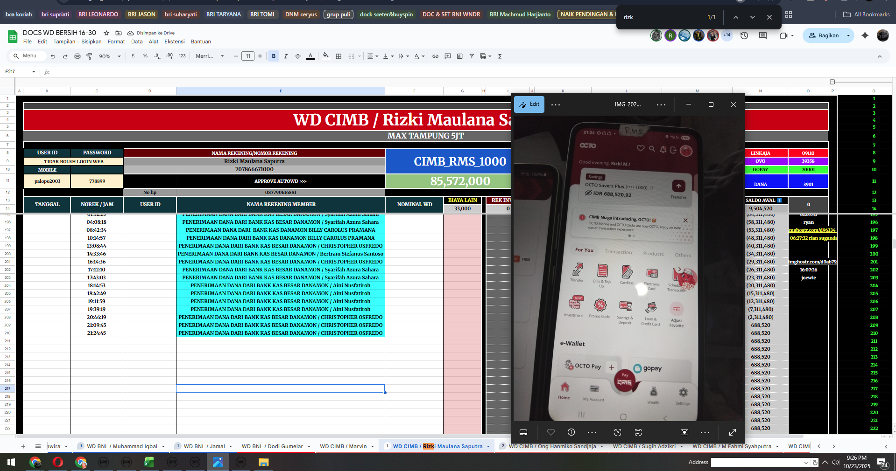Click the Menu search box

tap(28, 56)
